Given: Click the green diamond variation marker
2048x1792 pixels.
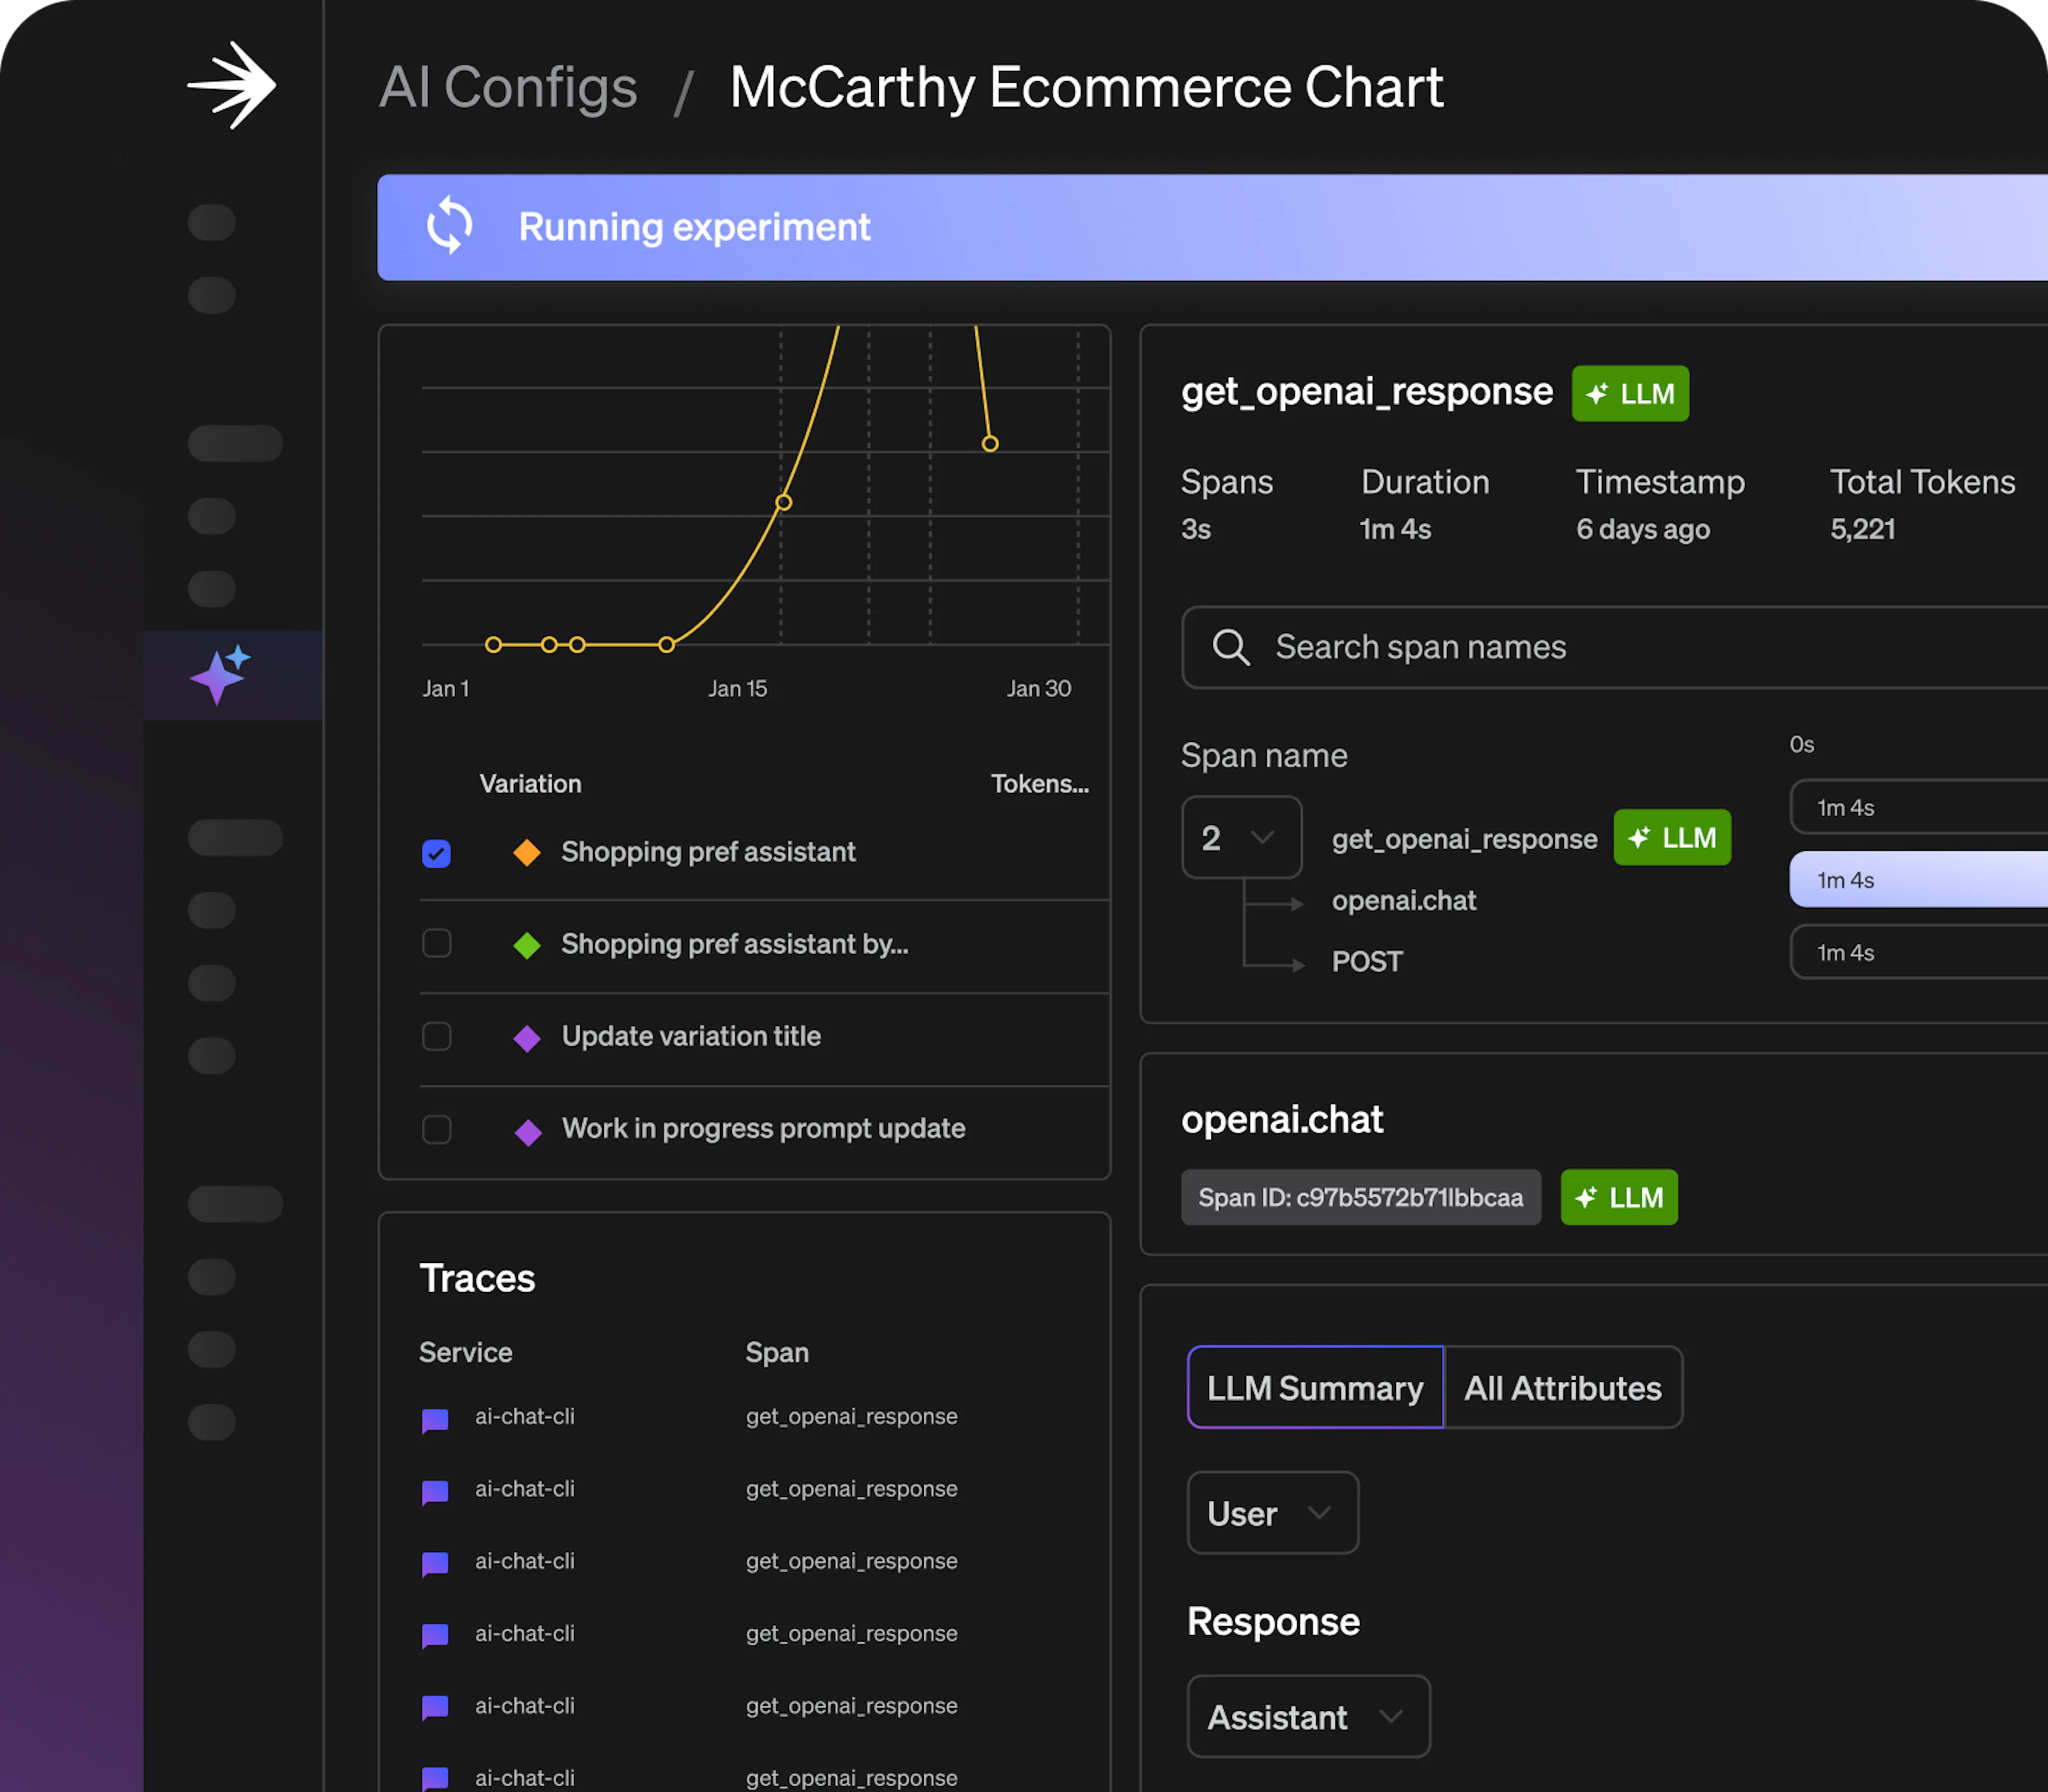Looking at the screenshot, I should point(527,944).
